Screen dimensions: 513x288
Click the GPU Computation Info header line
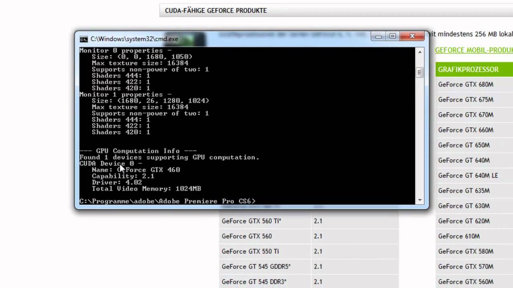pos(138,151)
